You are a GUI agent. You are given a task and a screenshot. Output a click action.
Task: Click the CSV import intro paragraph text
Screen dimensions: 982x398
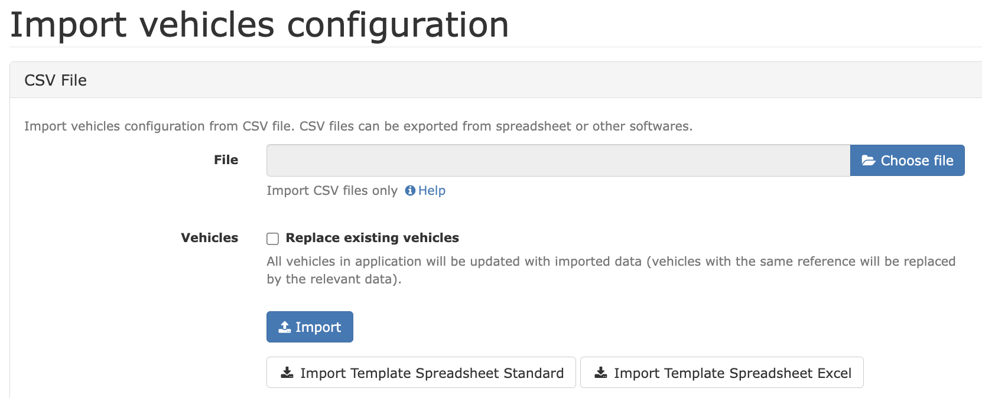click(358, 126)
